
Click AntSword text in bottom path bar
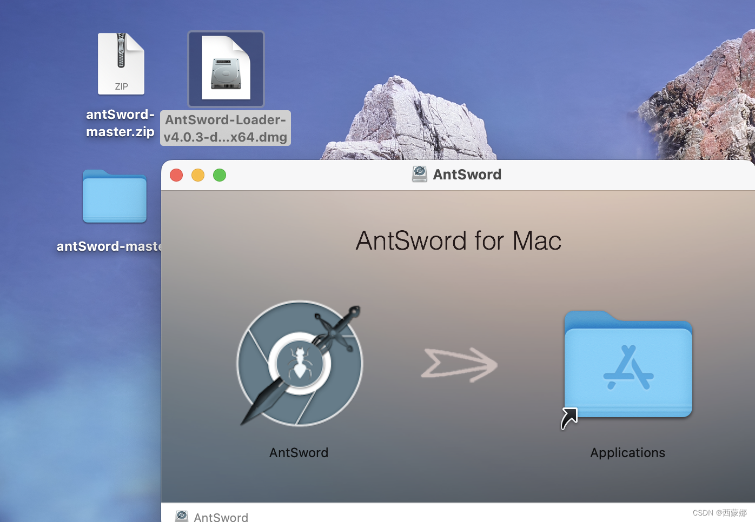coord(221,517)
